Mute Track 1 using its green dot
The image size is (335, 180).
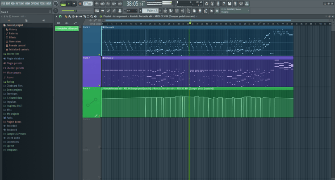click(x=99, y=54)
